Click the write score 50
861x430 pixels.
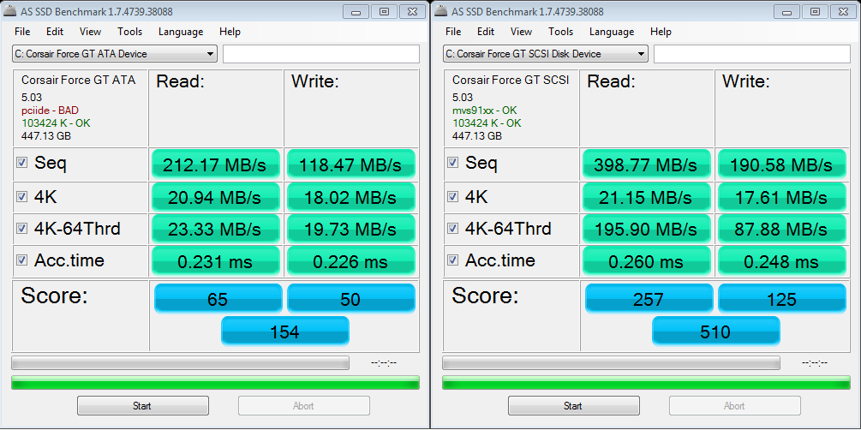[x=351, y=298]
